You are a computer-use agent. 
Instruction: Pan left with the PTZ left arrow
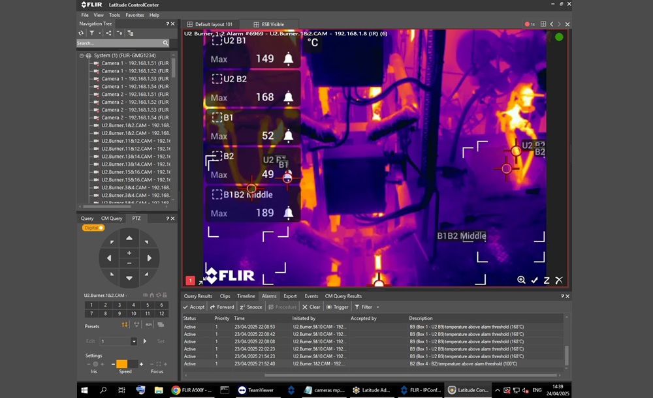click(x=109, y=258)
